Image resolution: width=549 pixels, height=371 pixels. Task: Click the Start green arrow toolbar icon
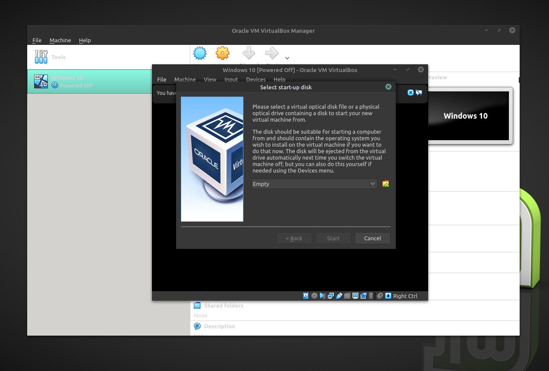(271, 53)
